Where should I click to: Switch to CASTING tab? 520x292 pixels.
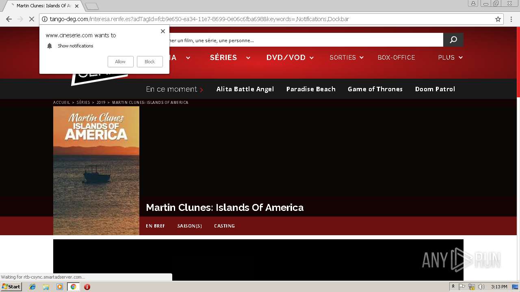[x=224, y=226]
